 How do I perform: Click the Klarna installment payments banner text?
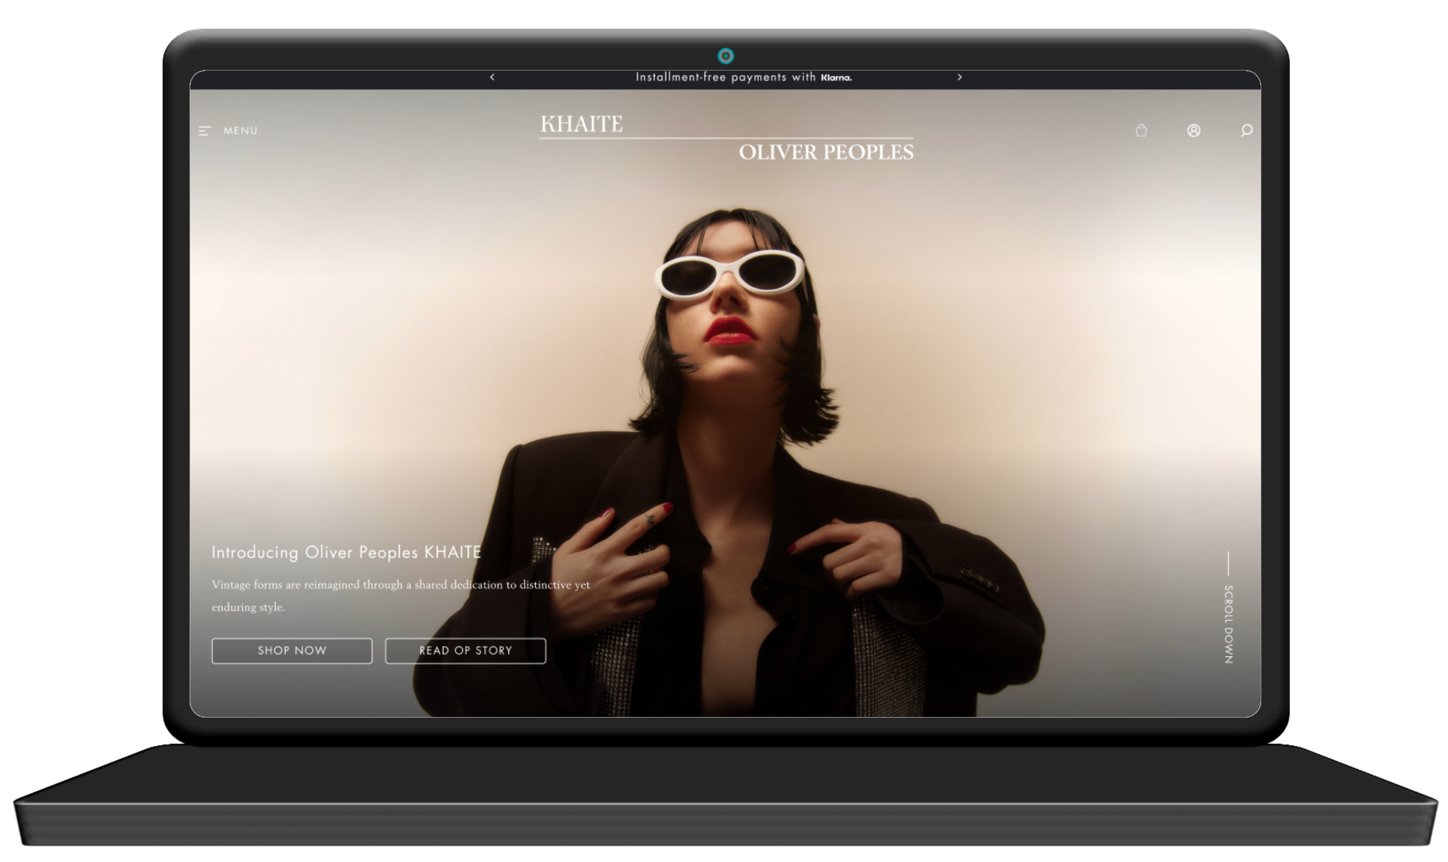tap(743, 77)
